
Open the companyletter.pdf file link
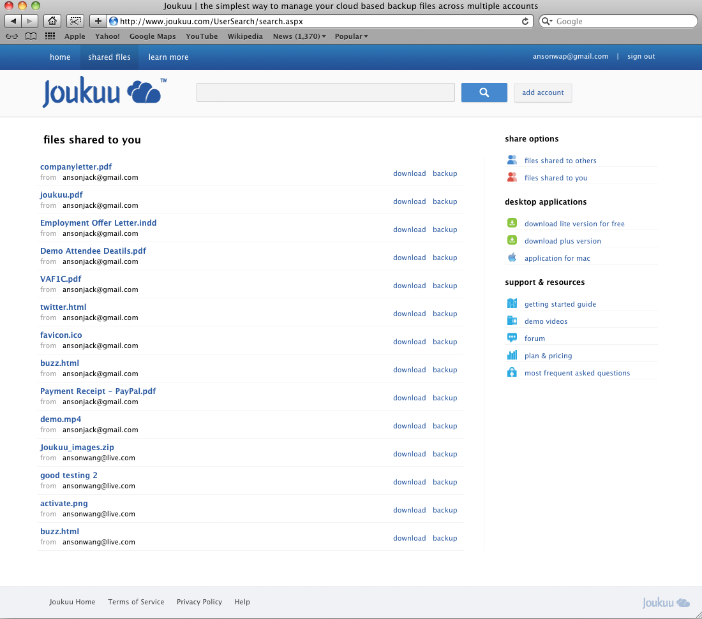[76, 167]
